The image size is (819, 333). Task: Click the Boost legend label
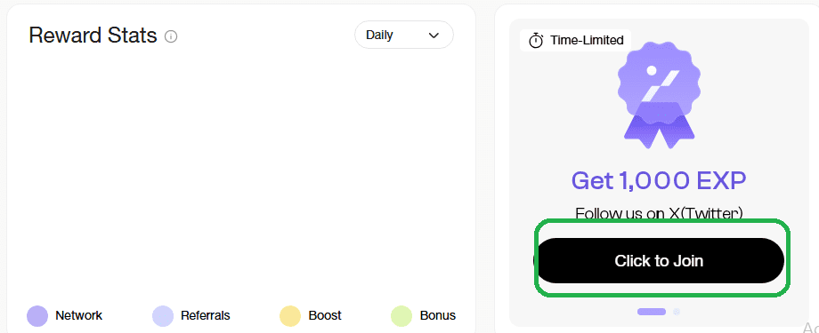(325, 315)
